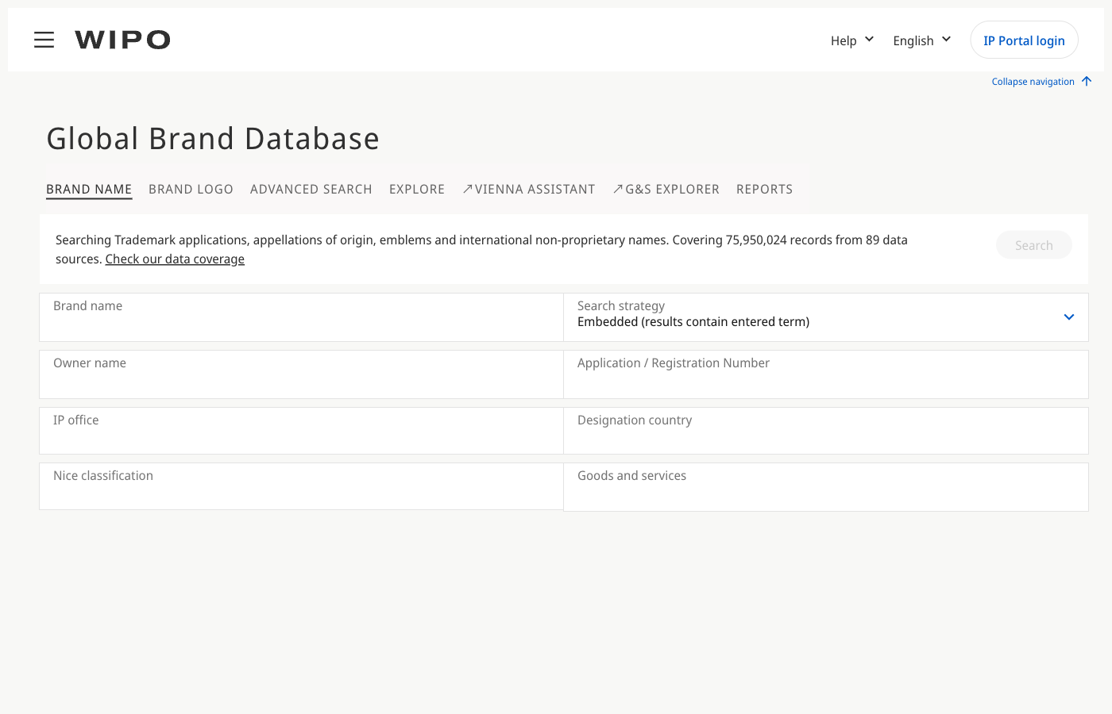The image size is (1112, 714).
Task: Click the Collapse navigation up-arrow icon
Action: coord(1087,81)
